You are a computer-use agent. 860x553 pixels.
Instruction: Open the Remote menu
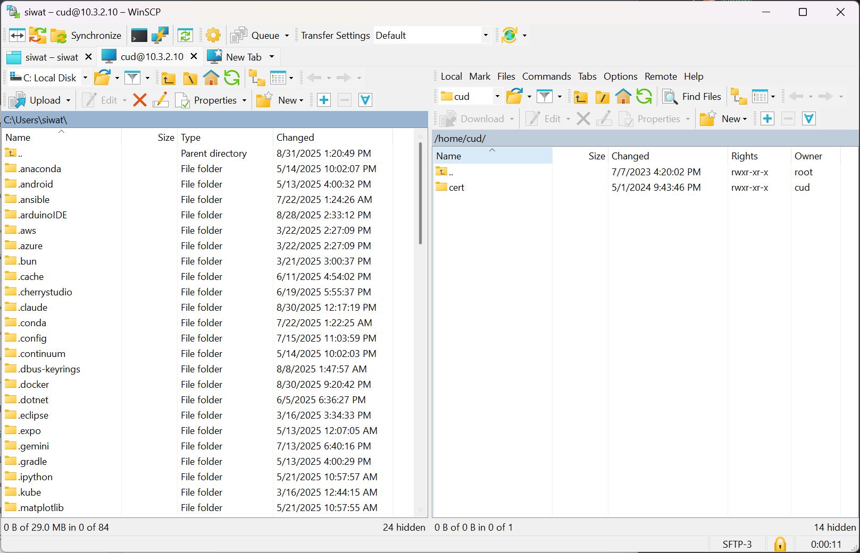point(661,76)
